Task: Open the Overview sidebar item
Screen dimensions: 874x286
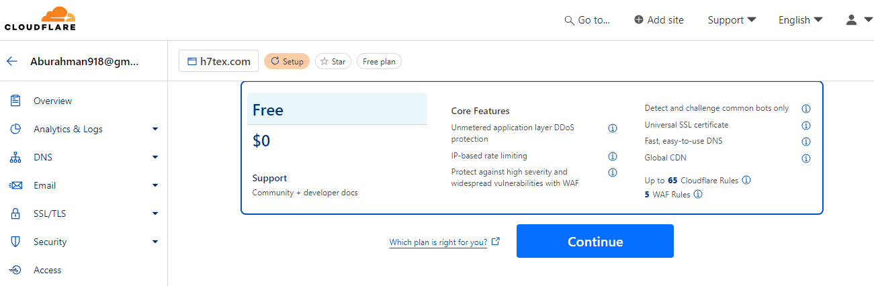Action: click(x=52, y=101)
